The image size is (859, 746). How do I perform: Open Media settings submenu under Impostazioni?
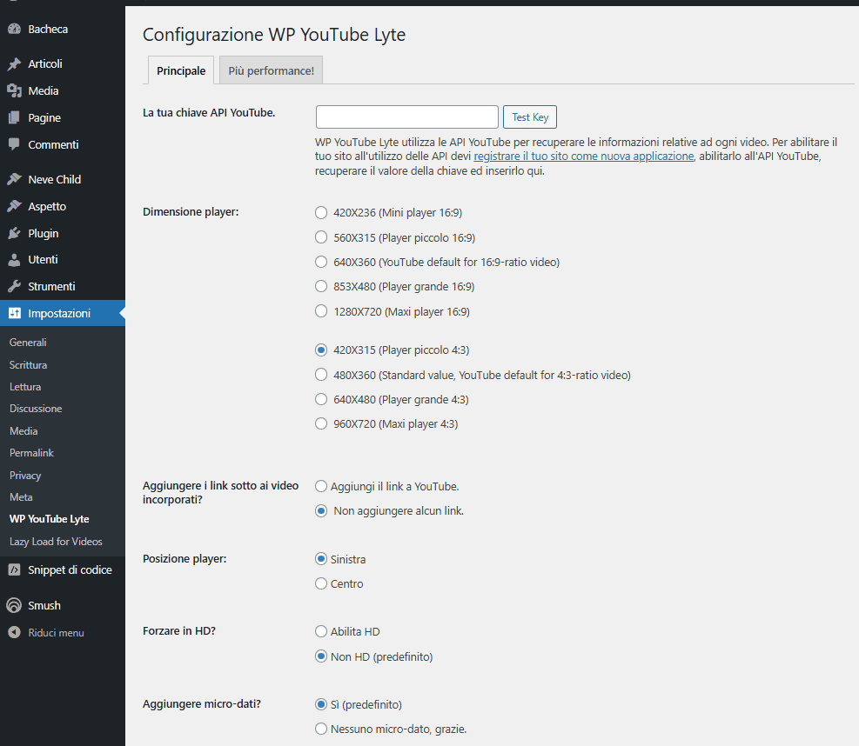tap(23, 431)
